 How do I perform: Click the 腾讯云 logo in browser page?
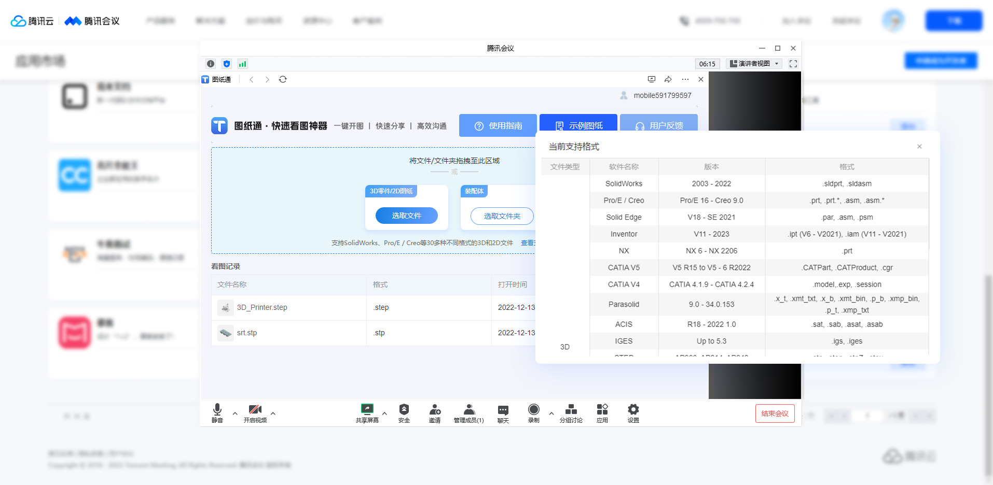(32, 21)
